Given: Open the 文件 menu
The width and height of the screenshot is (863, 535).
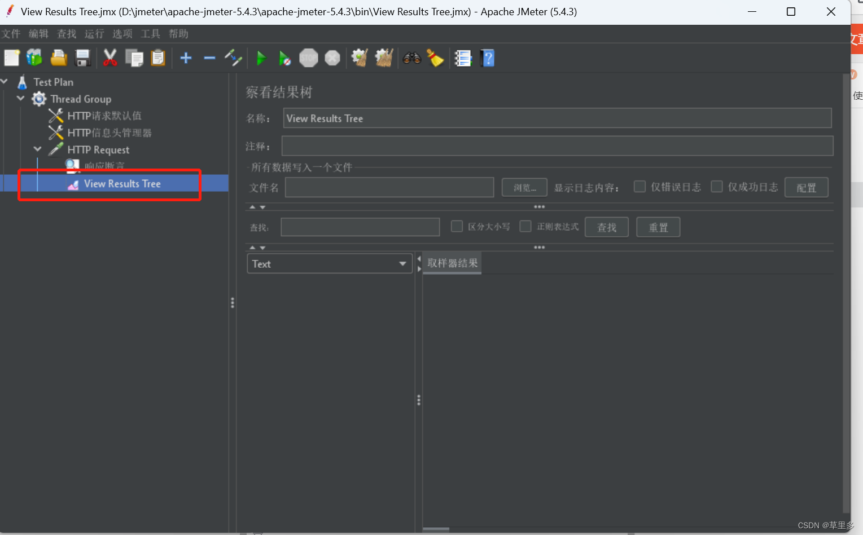Looking at the screenshot, I should [11, 34].
